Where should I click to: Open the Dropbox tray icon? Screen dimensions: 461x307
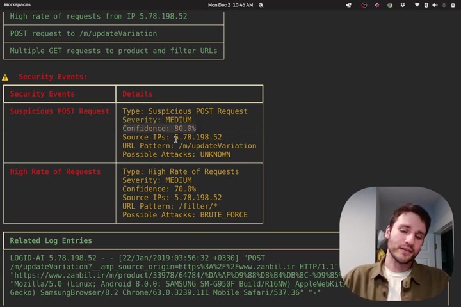(x=403, y=5)
